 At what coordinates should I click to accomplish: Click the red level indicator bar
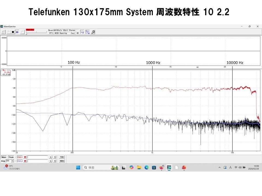tap(30, 30)
